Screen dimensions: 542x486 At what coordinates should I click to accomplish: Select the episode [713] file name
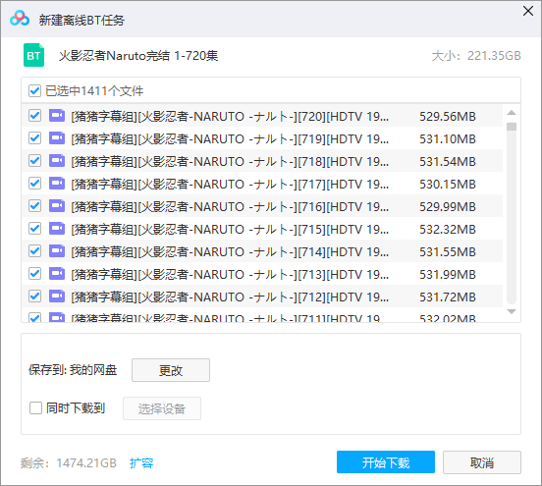click(230, 275)
